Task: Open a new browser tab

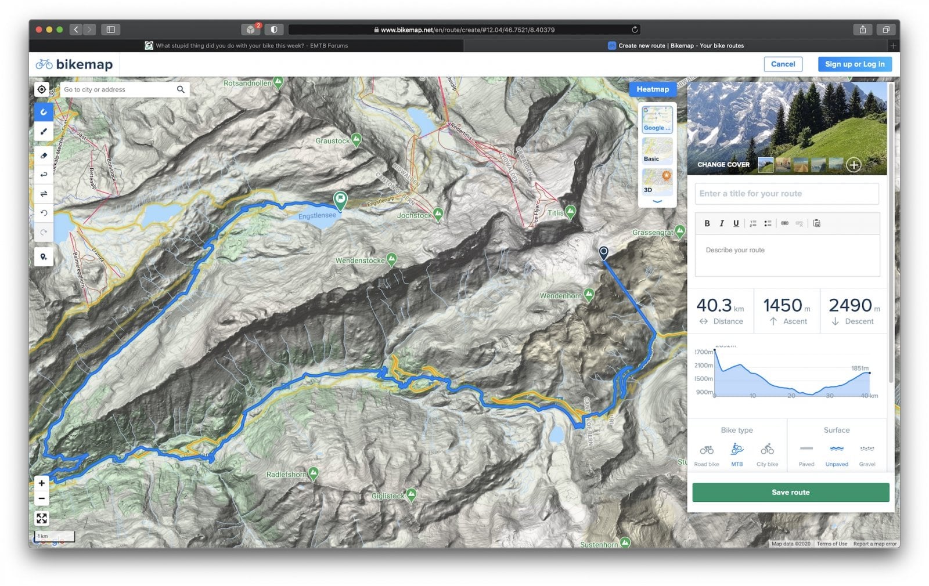Action: click(x=894, y=46)
